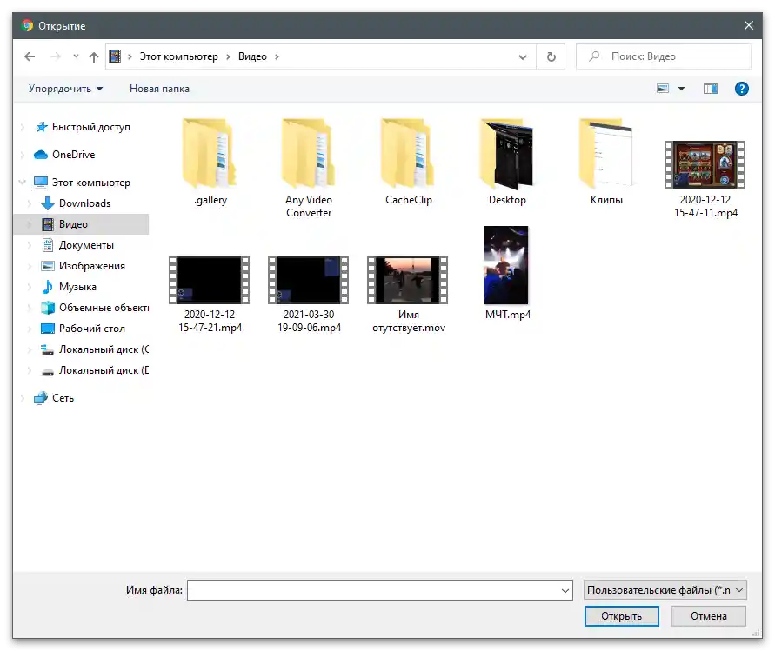
Task: Select video 2020-12-12 15-47-21.mp4 thumbnail
Action: 210,280
